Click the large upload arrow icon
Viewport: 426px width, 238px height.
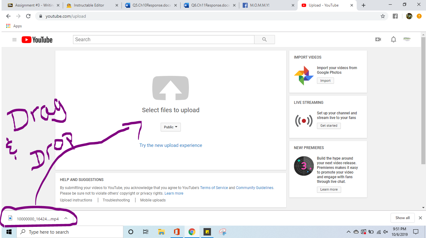pyautogui.click(x=171, y=88)
